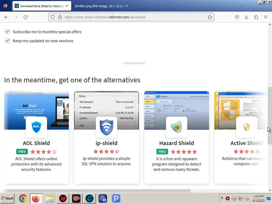The height and width of the screenshot is (204, 272).
Task: Open the red gear app in taskbar
Action: click(63, 198)
